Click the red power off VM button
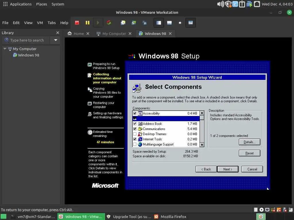 coord(77,23)
